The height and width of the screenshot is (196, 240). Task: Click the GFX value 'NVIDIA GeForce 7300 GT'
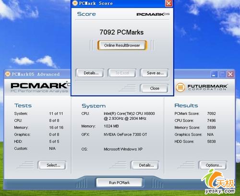click(125, 135)
